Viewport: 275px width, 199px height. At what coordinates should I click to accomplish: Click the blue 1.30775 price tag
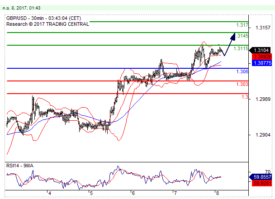(262, 63)
